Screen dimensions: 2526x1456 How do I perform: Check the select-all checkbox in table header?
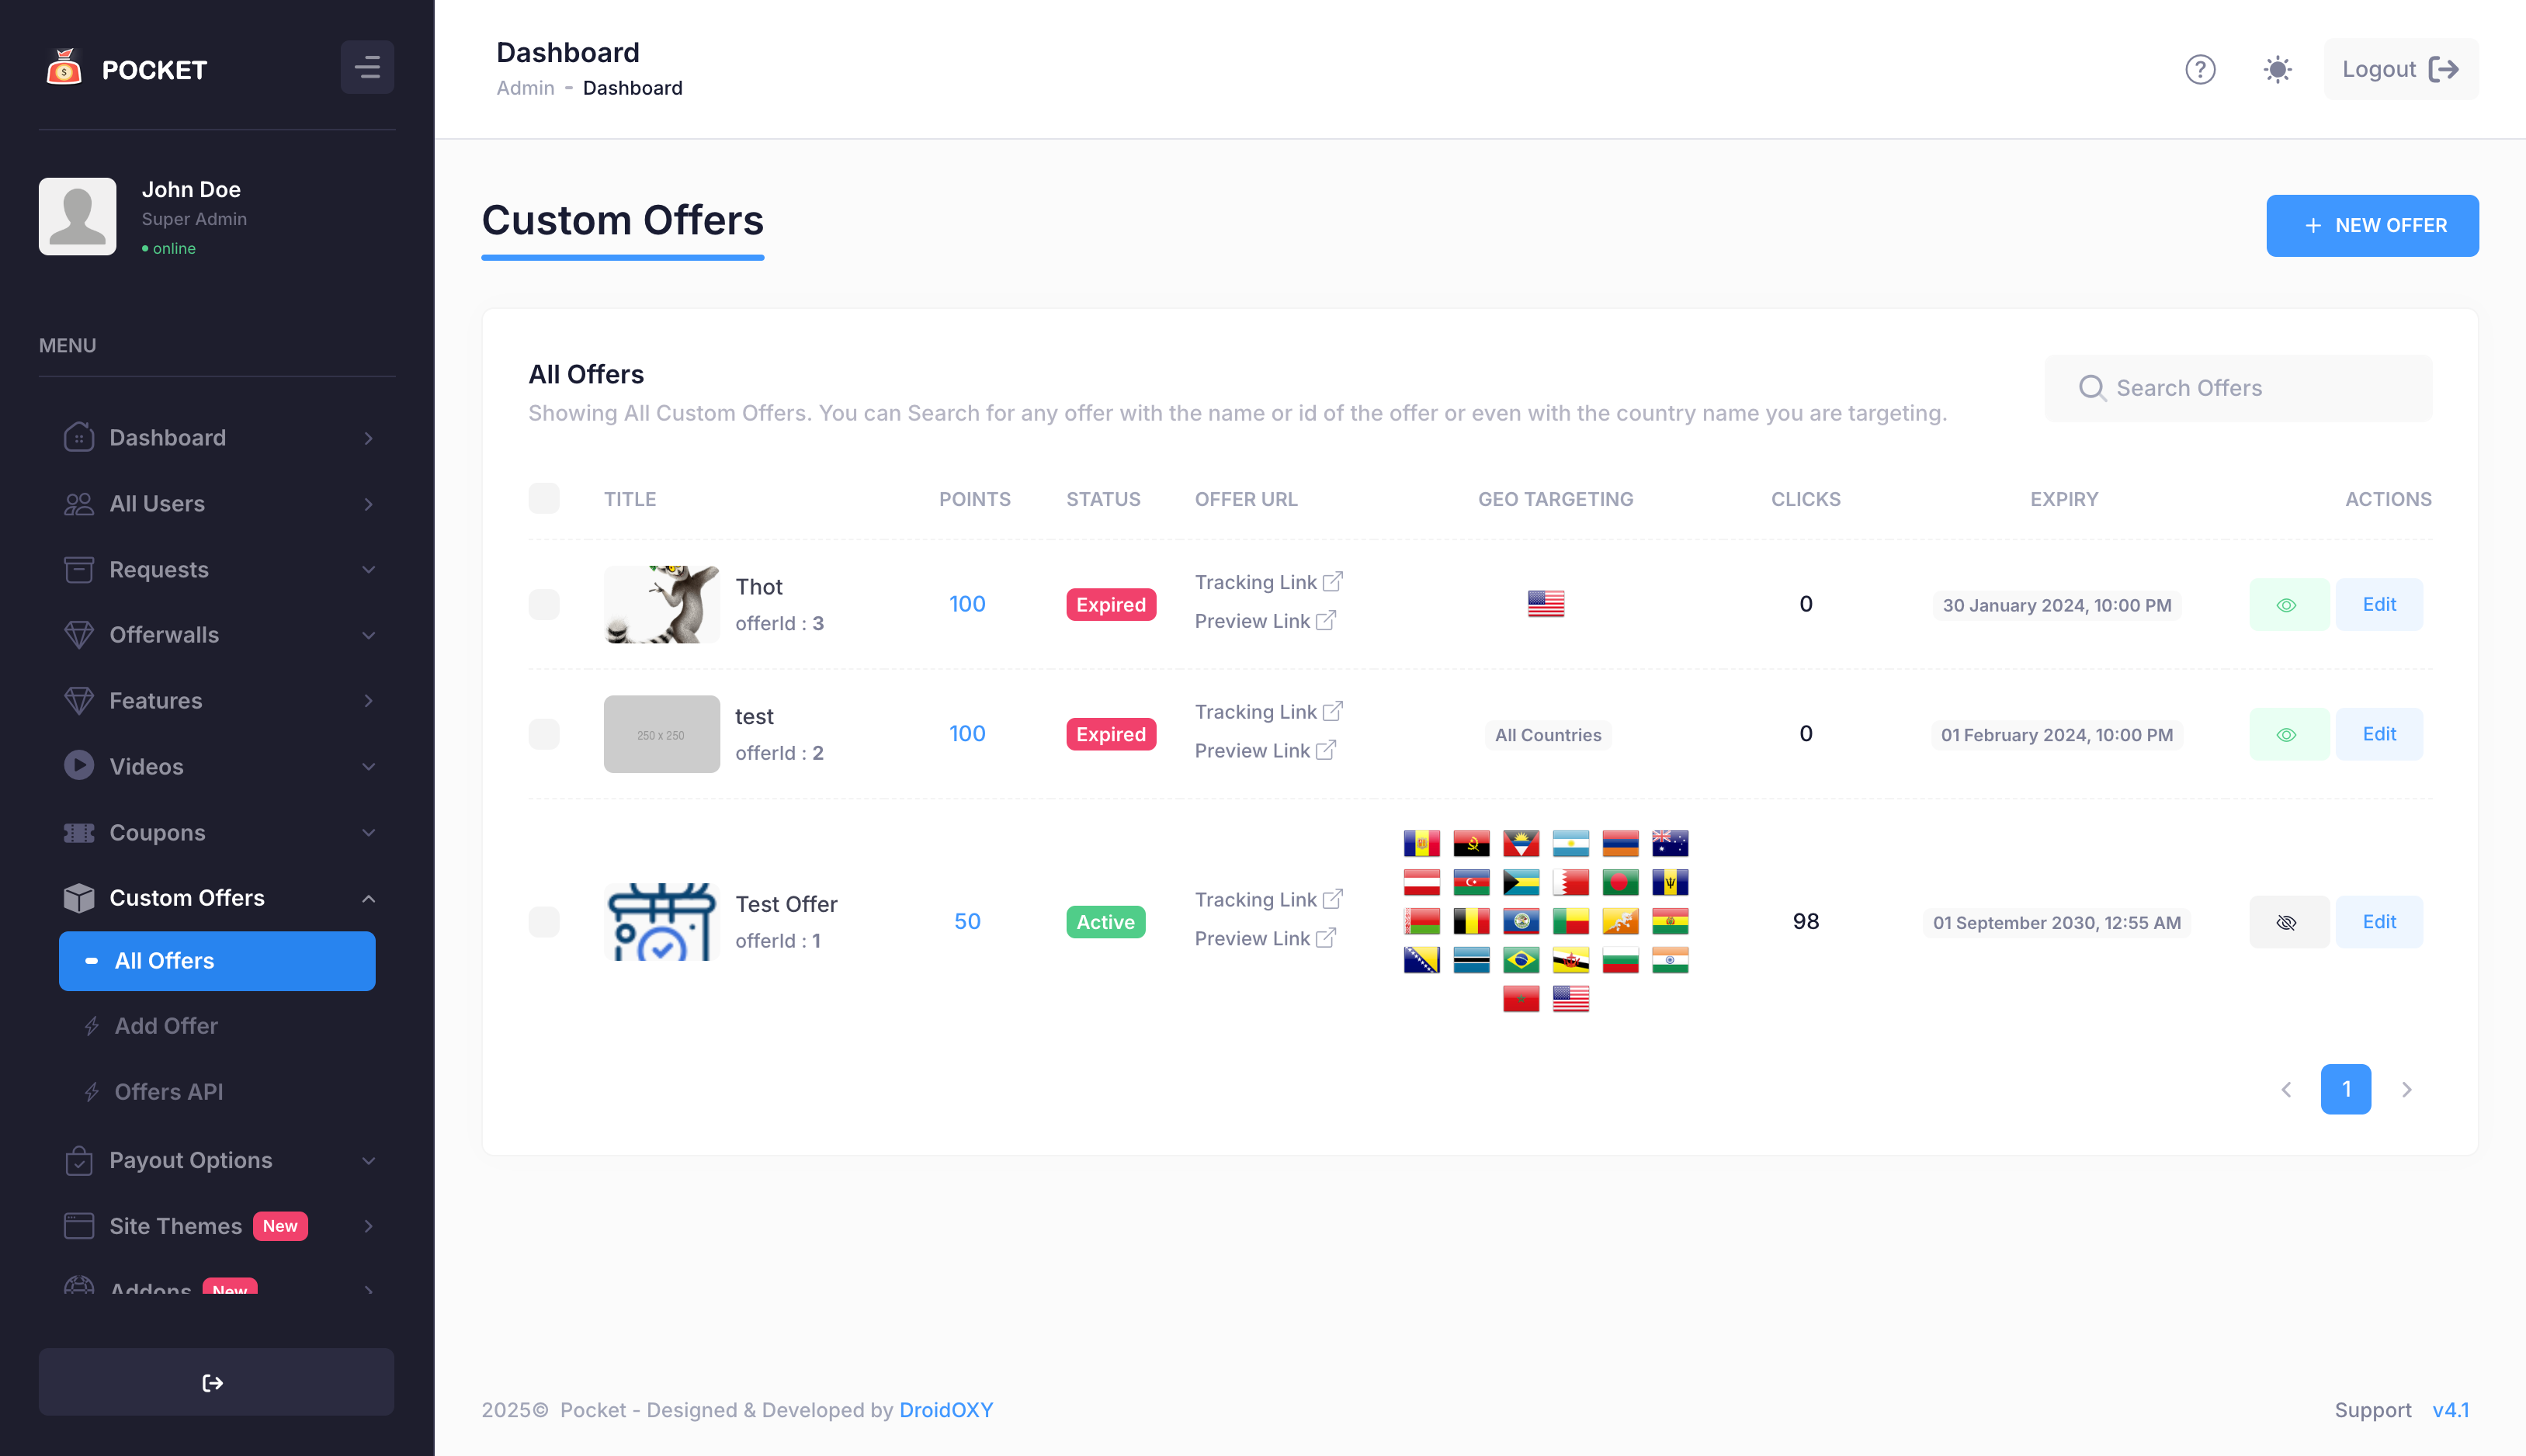(544, 498)
